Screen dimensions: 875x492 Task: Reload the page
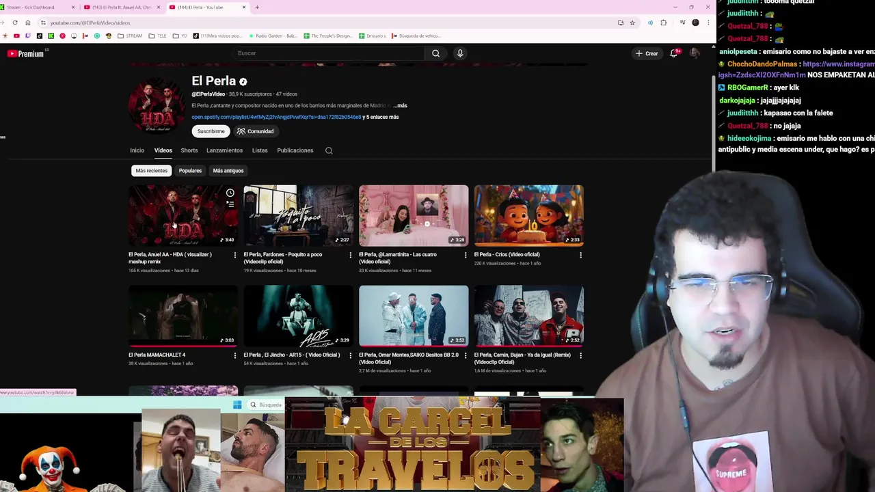coord(15,23)
